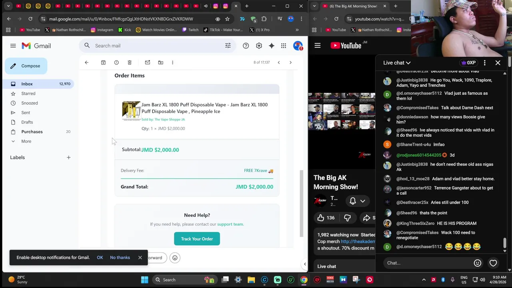The height and width of the screenshot is (288, 512).
Task: Open Gmail Support help icon
Action: pyautogui.click(x=246, y=46)
